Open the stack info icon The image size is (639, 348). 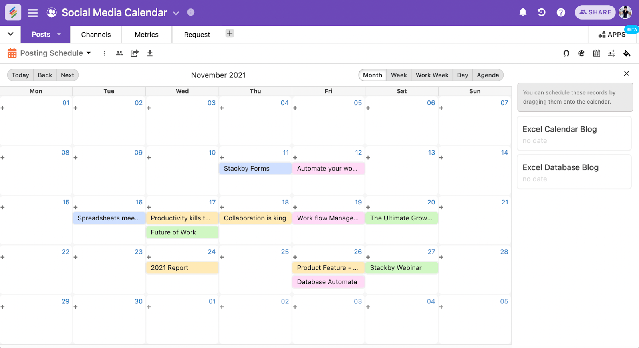point(191,12)
